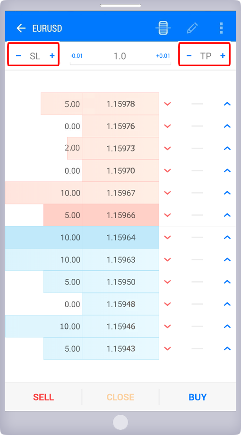Click red down chevron at price 1.15978
Image resolution: width=241 pixels, height=435 pixels.
click(168, 104)
